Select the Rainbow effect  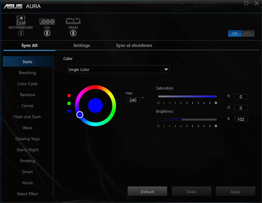28,95
